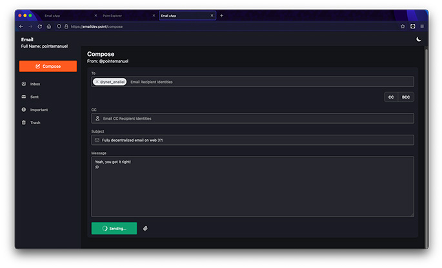The height and width of the screenshot is (268, 442).
Task: Click the padlock site info icon
Action: coord(66,26)
